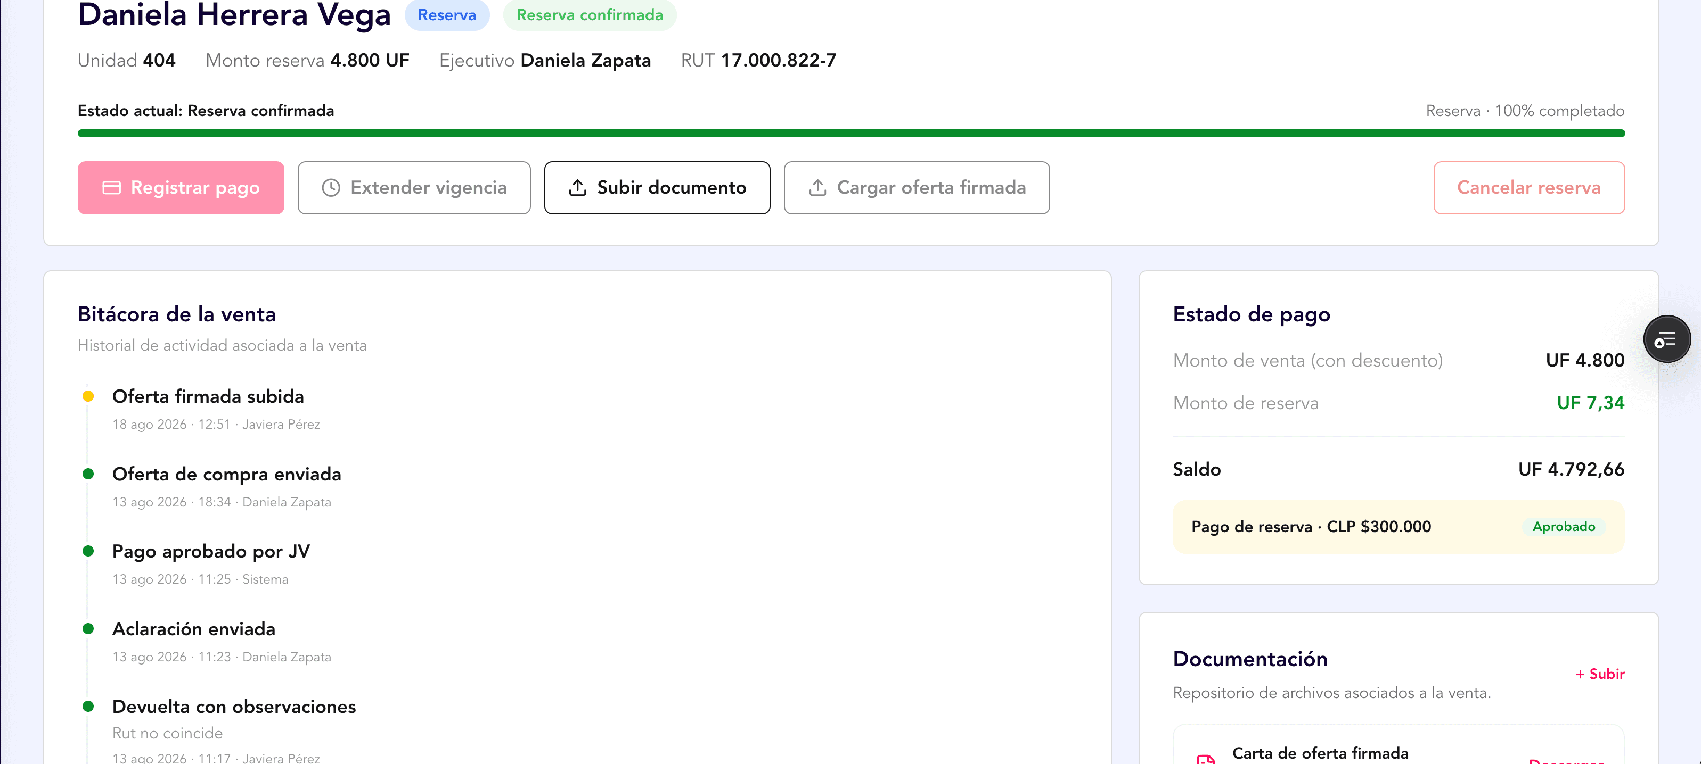Click Cancelar reserva button
This screenshot has height=764, width=1701.
tap(1528, 187)
